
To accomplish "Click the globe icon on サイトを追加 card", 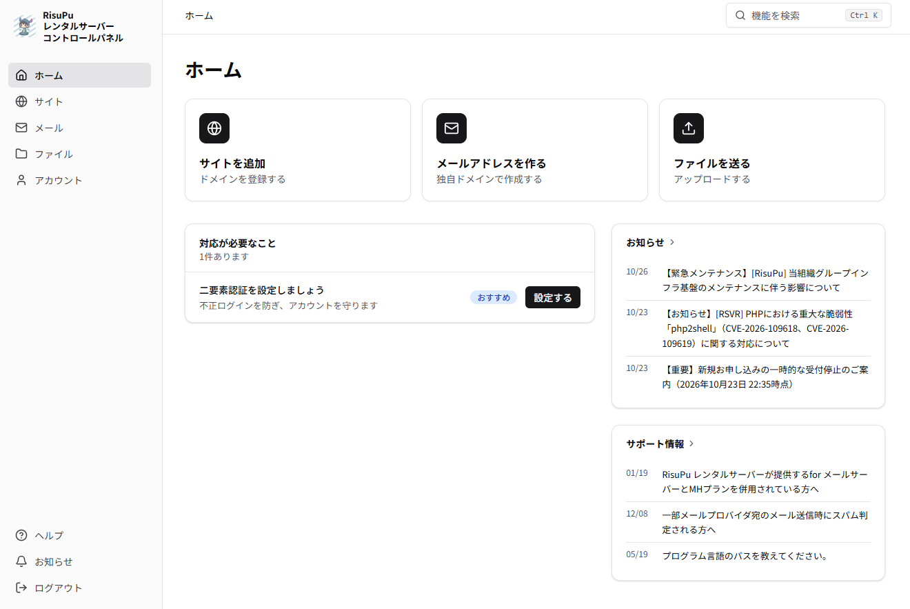I will coord(214,128).
